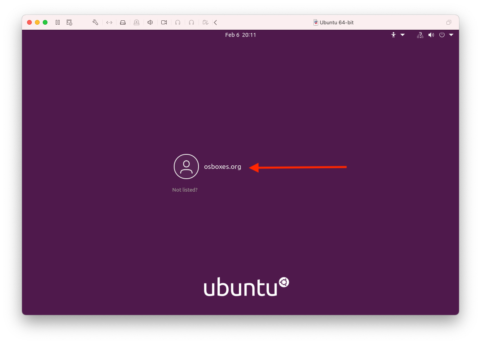
Task: Pause the virtual machine
Action: coord(58,22)
